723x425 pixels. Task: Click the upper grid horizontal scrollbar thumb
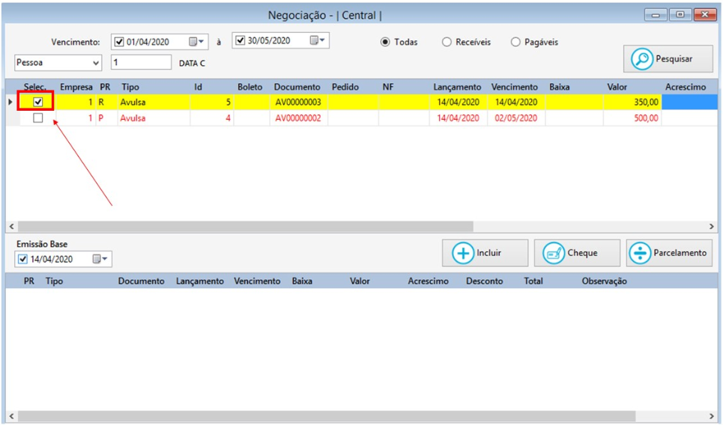tap(245, 226)
